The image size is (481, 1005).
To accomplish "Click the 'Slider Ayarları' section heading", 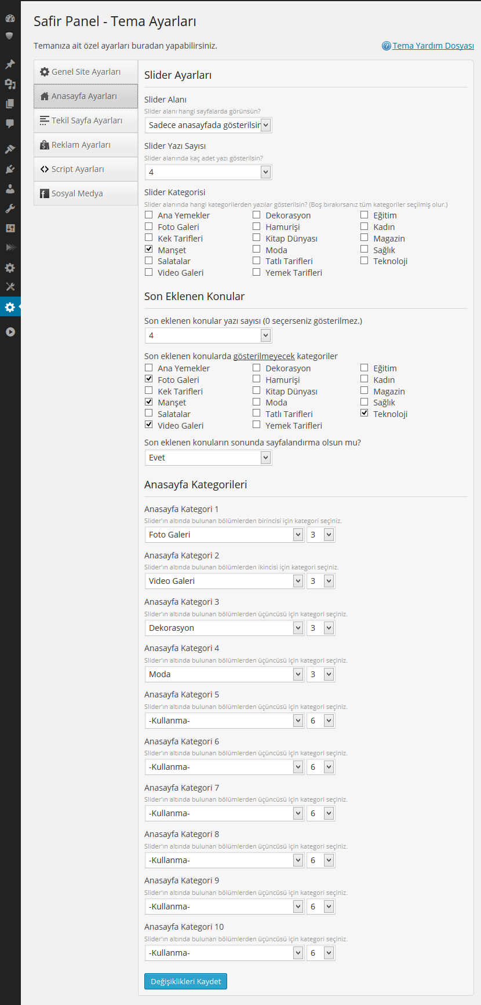I will [178, 75].
